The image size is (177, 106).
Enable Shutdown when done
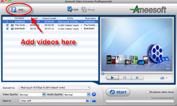(x=147, y=92)
